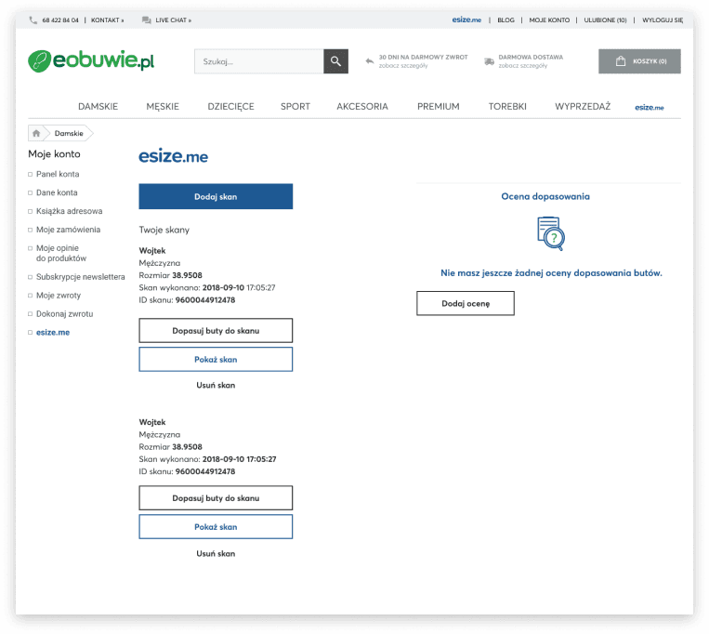Click the LIVE CHAT link
This screenshot has height=634, width=709.
coord(173,20)
